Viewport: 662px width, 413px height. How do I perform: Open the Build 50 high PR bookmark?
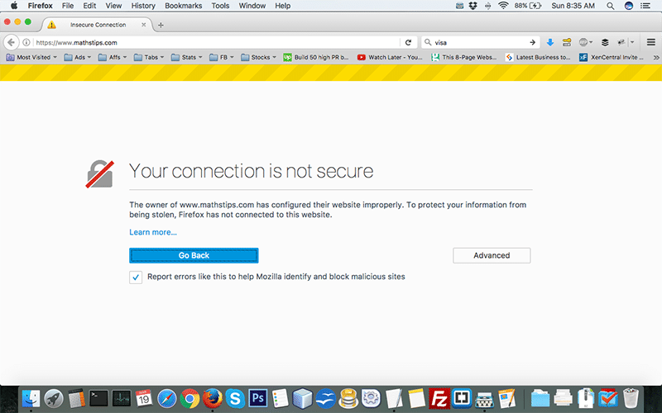(x=316, y=57)
